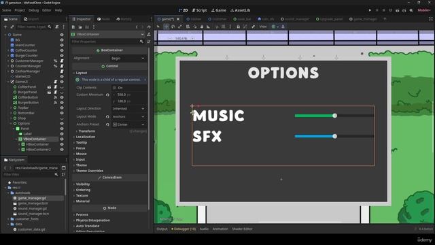Select the Scale Mode tool

pyautogui.click(x=179, y=27)
